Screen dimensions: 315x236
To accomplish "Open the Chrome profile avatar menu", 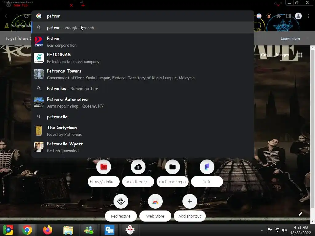I will point(298,16).
